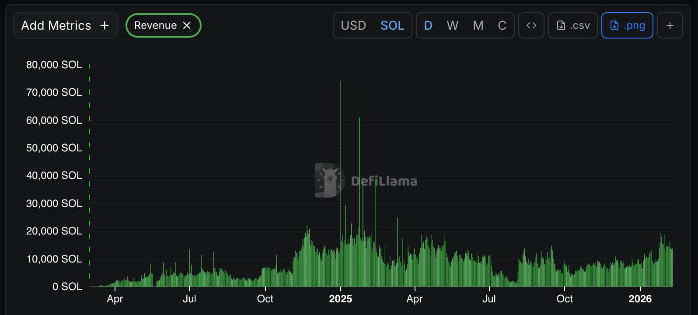This screenshot has width=698, height=315.
Task: Export the chart as .png image
Action: (x=627, y=25)
